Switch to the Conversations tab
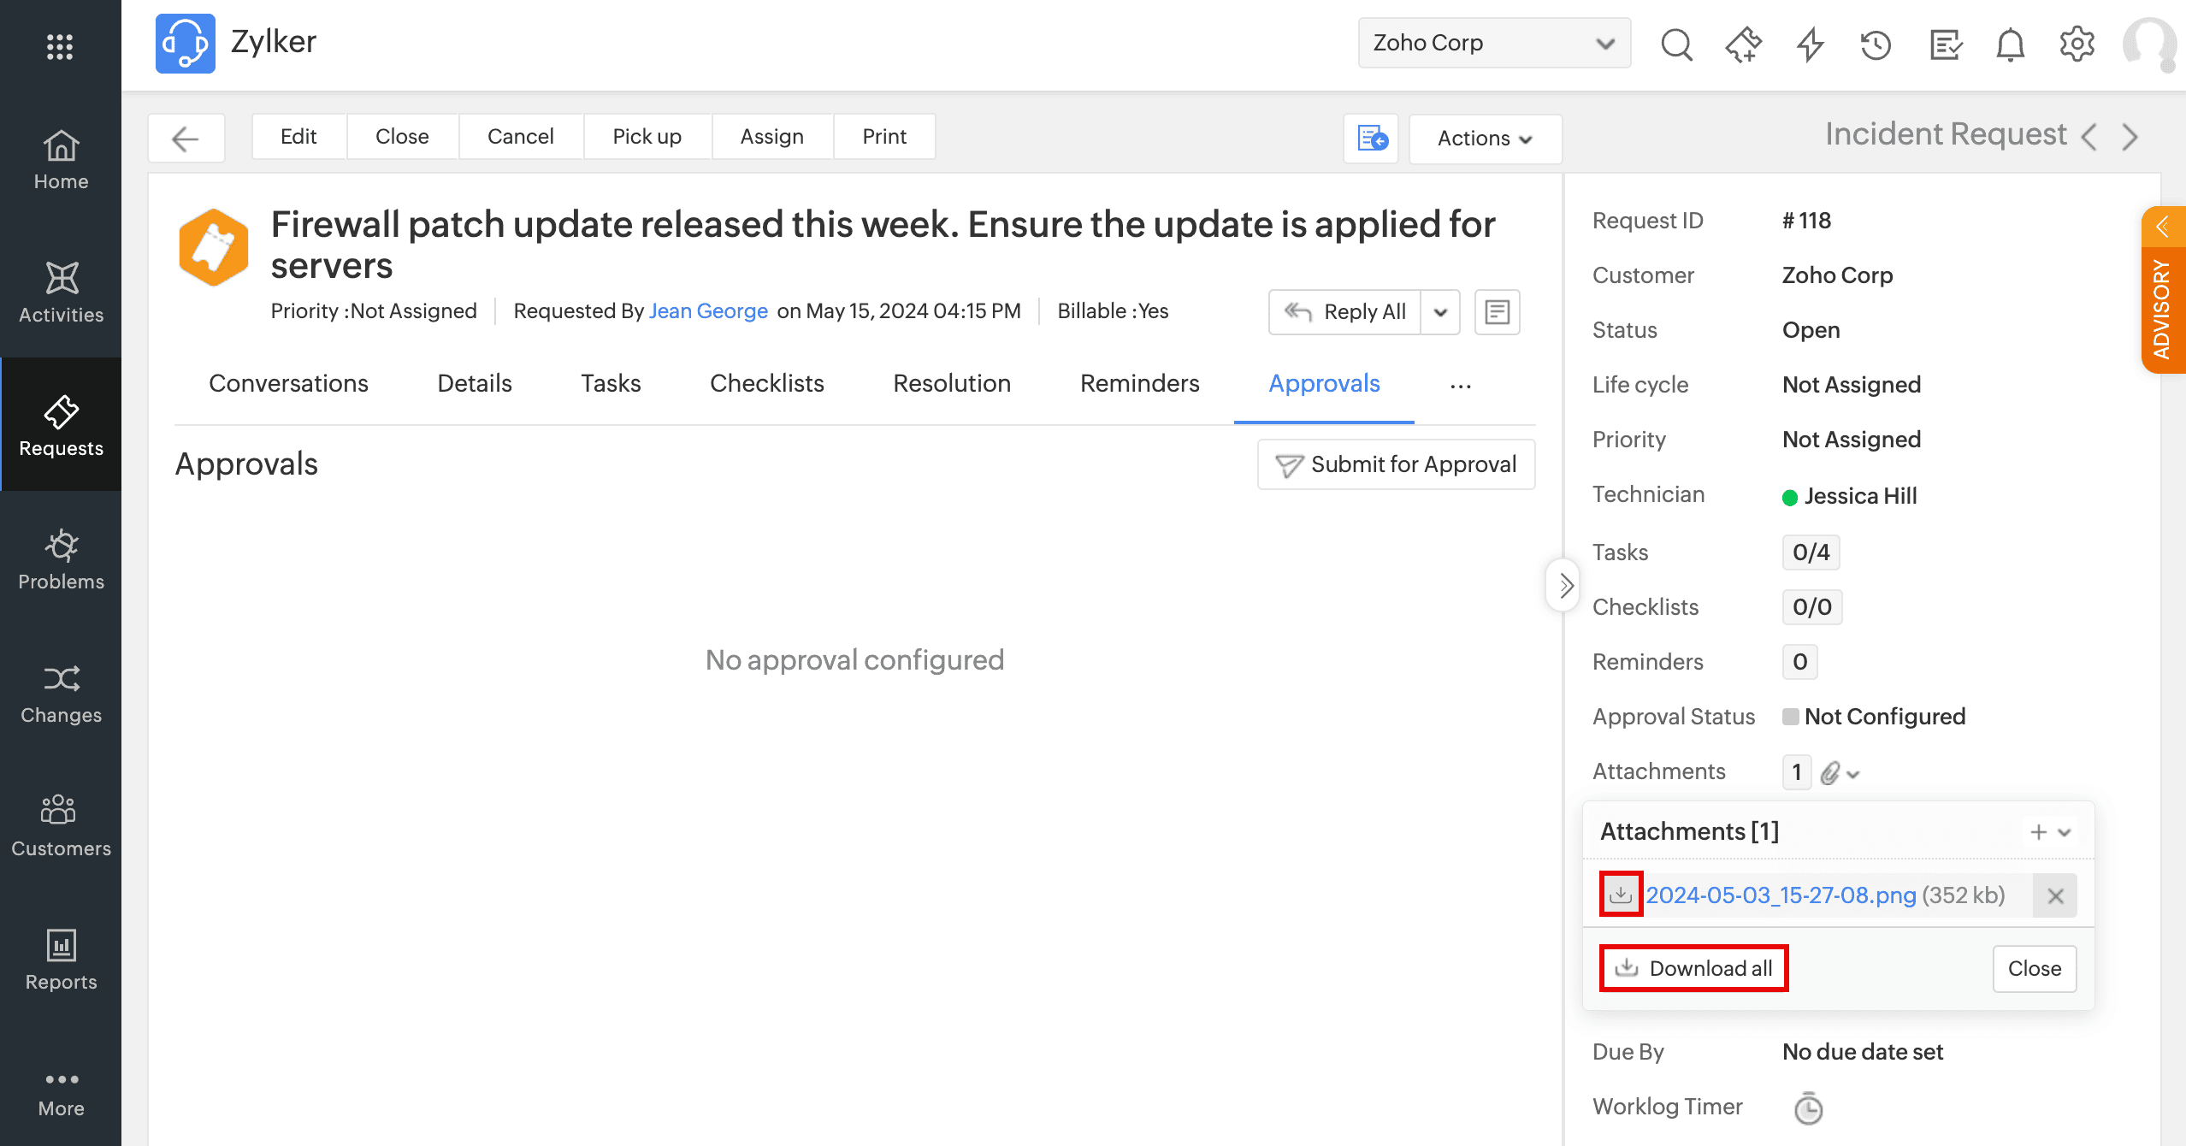The height and width of the screenshot is (1146, 2186). [x=288, y=383]
